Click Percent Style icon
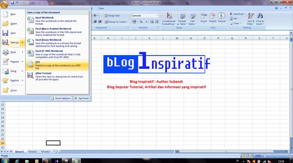This screenshot has width=293, height=163. tap(141, 22)
